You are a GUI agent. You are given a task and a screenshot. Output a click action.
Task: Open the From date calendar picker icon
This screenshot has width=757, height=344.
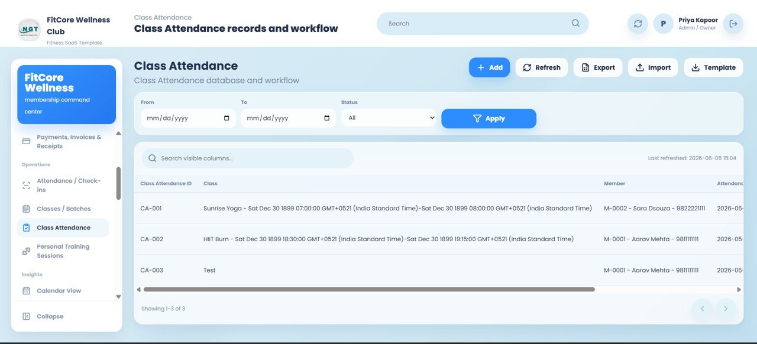click(227, 118)
